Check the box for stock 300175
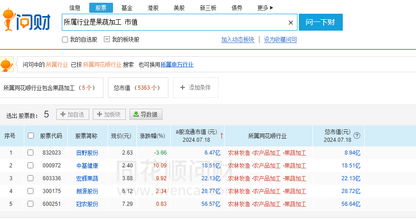The image size is (416, 220). 31,191
